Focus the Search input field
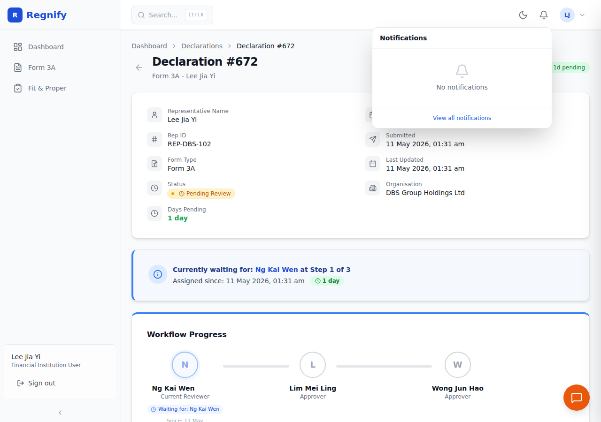Image resolution: width=601 pixels, height=422 pixels. (x=172, y=15)
